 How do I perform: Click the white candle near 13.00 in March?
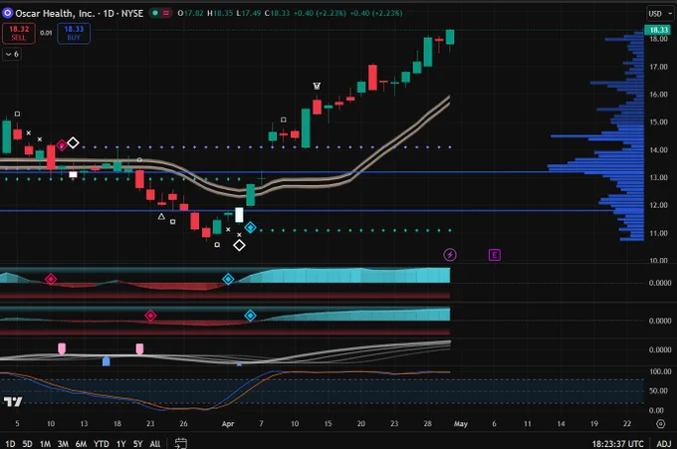click(x=73, y=174)
